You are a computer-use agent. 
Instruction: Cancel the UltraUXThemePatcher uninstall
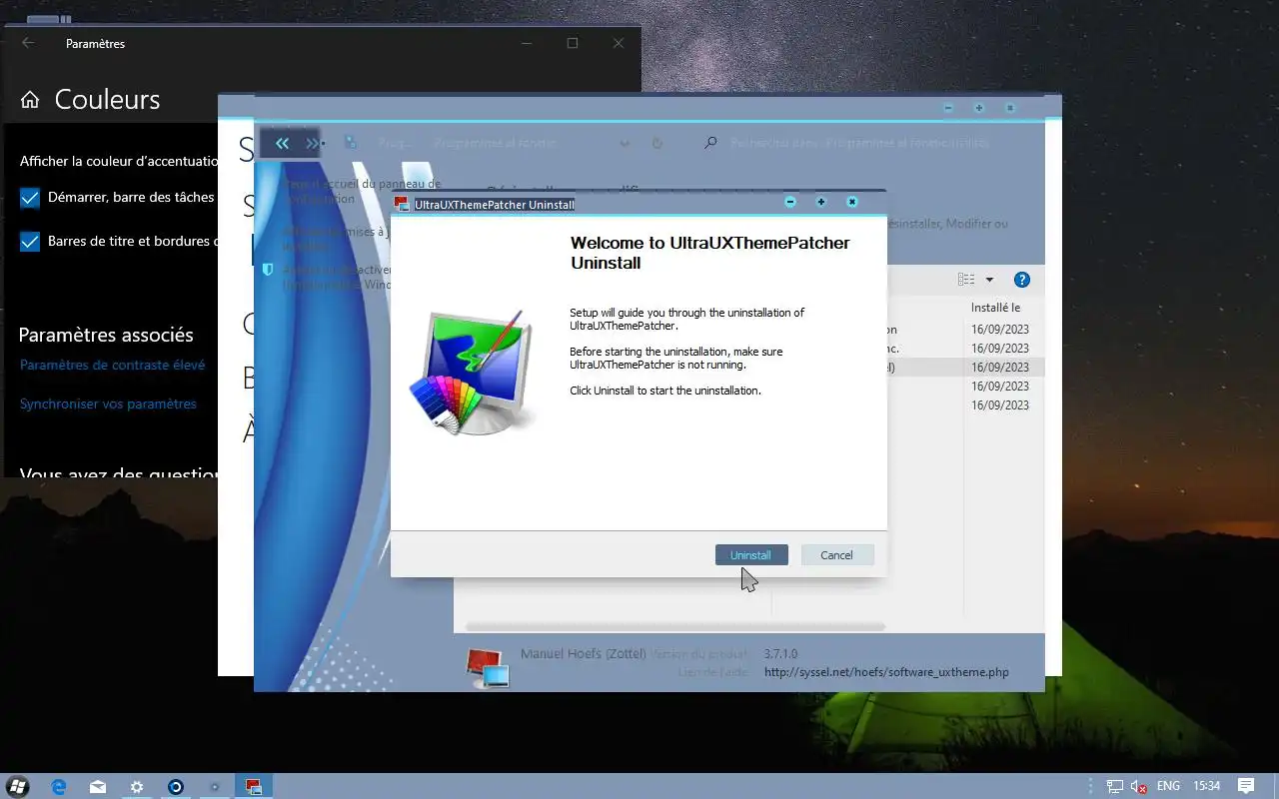(837, 555)
